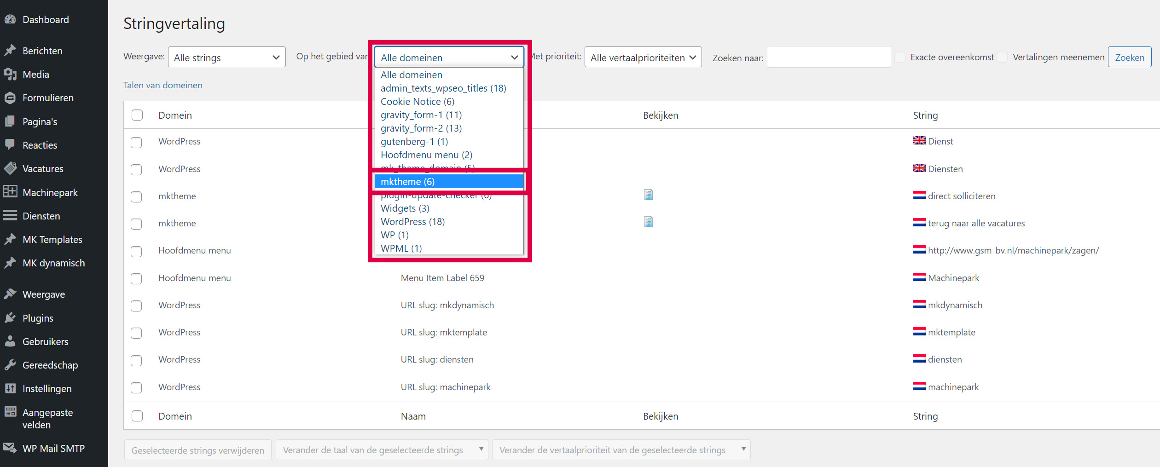Screen dimensions: 1160x467
Task: Select WordPress (18) option
Action: pos(449,221)
